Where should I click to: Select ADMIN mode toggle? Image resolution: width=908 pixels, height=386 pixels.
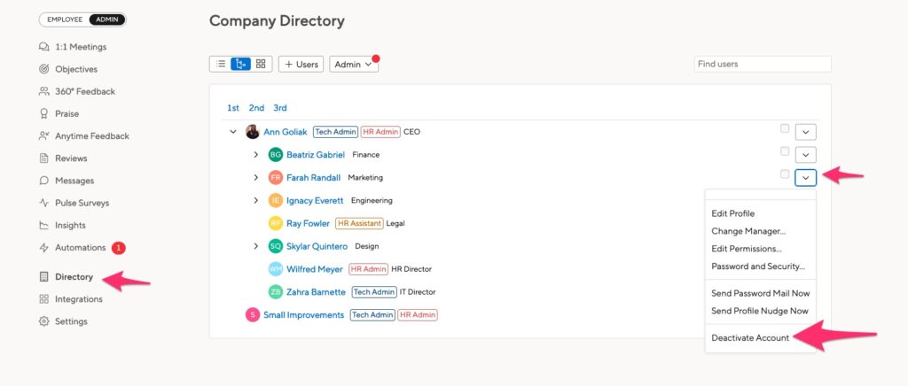point(107,19)
